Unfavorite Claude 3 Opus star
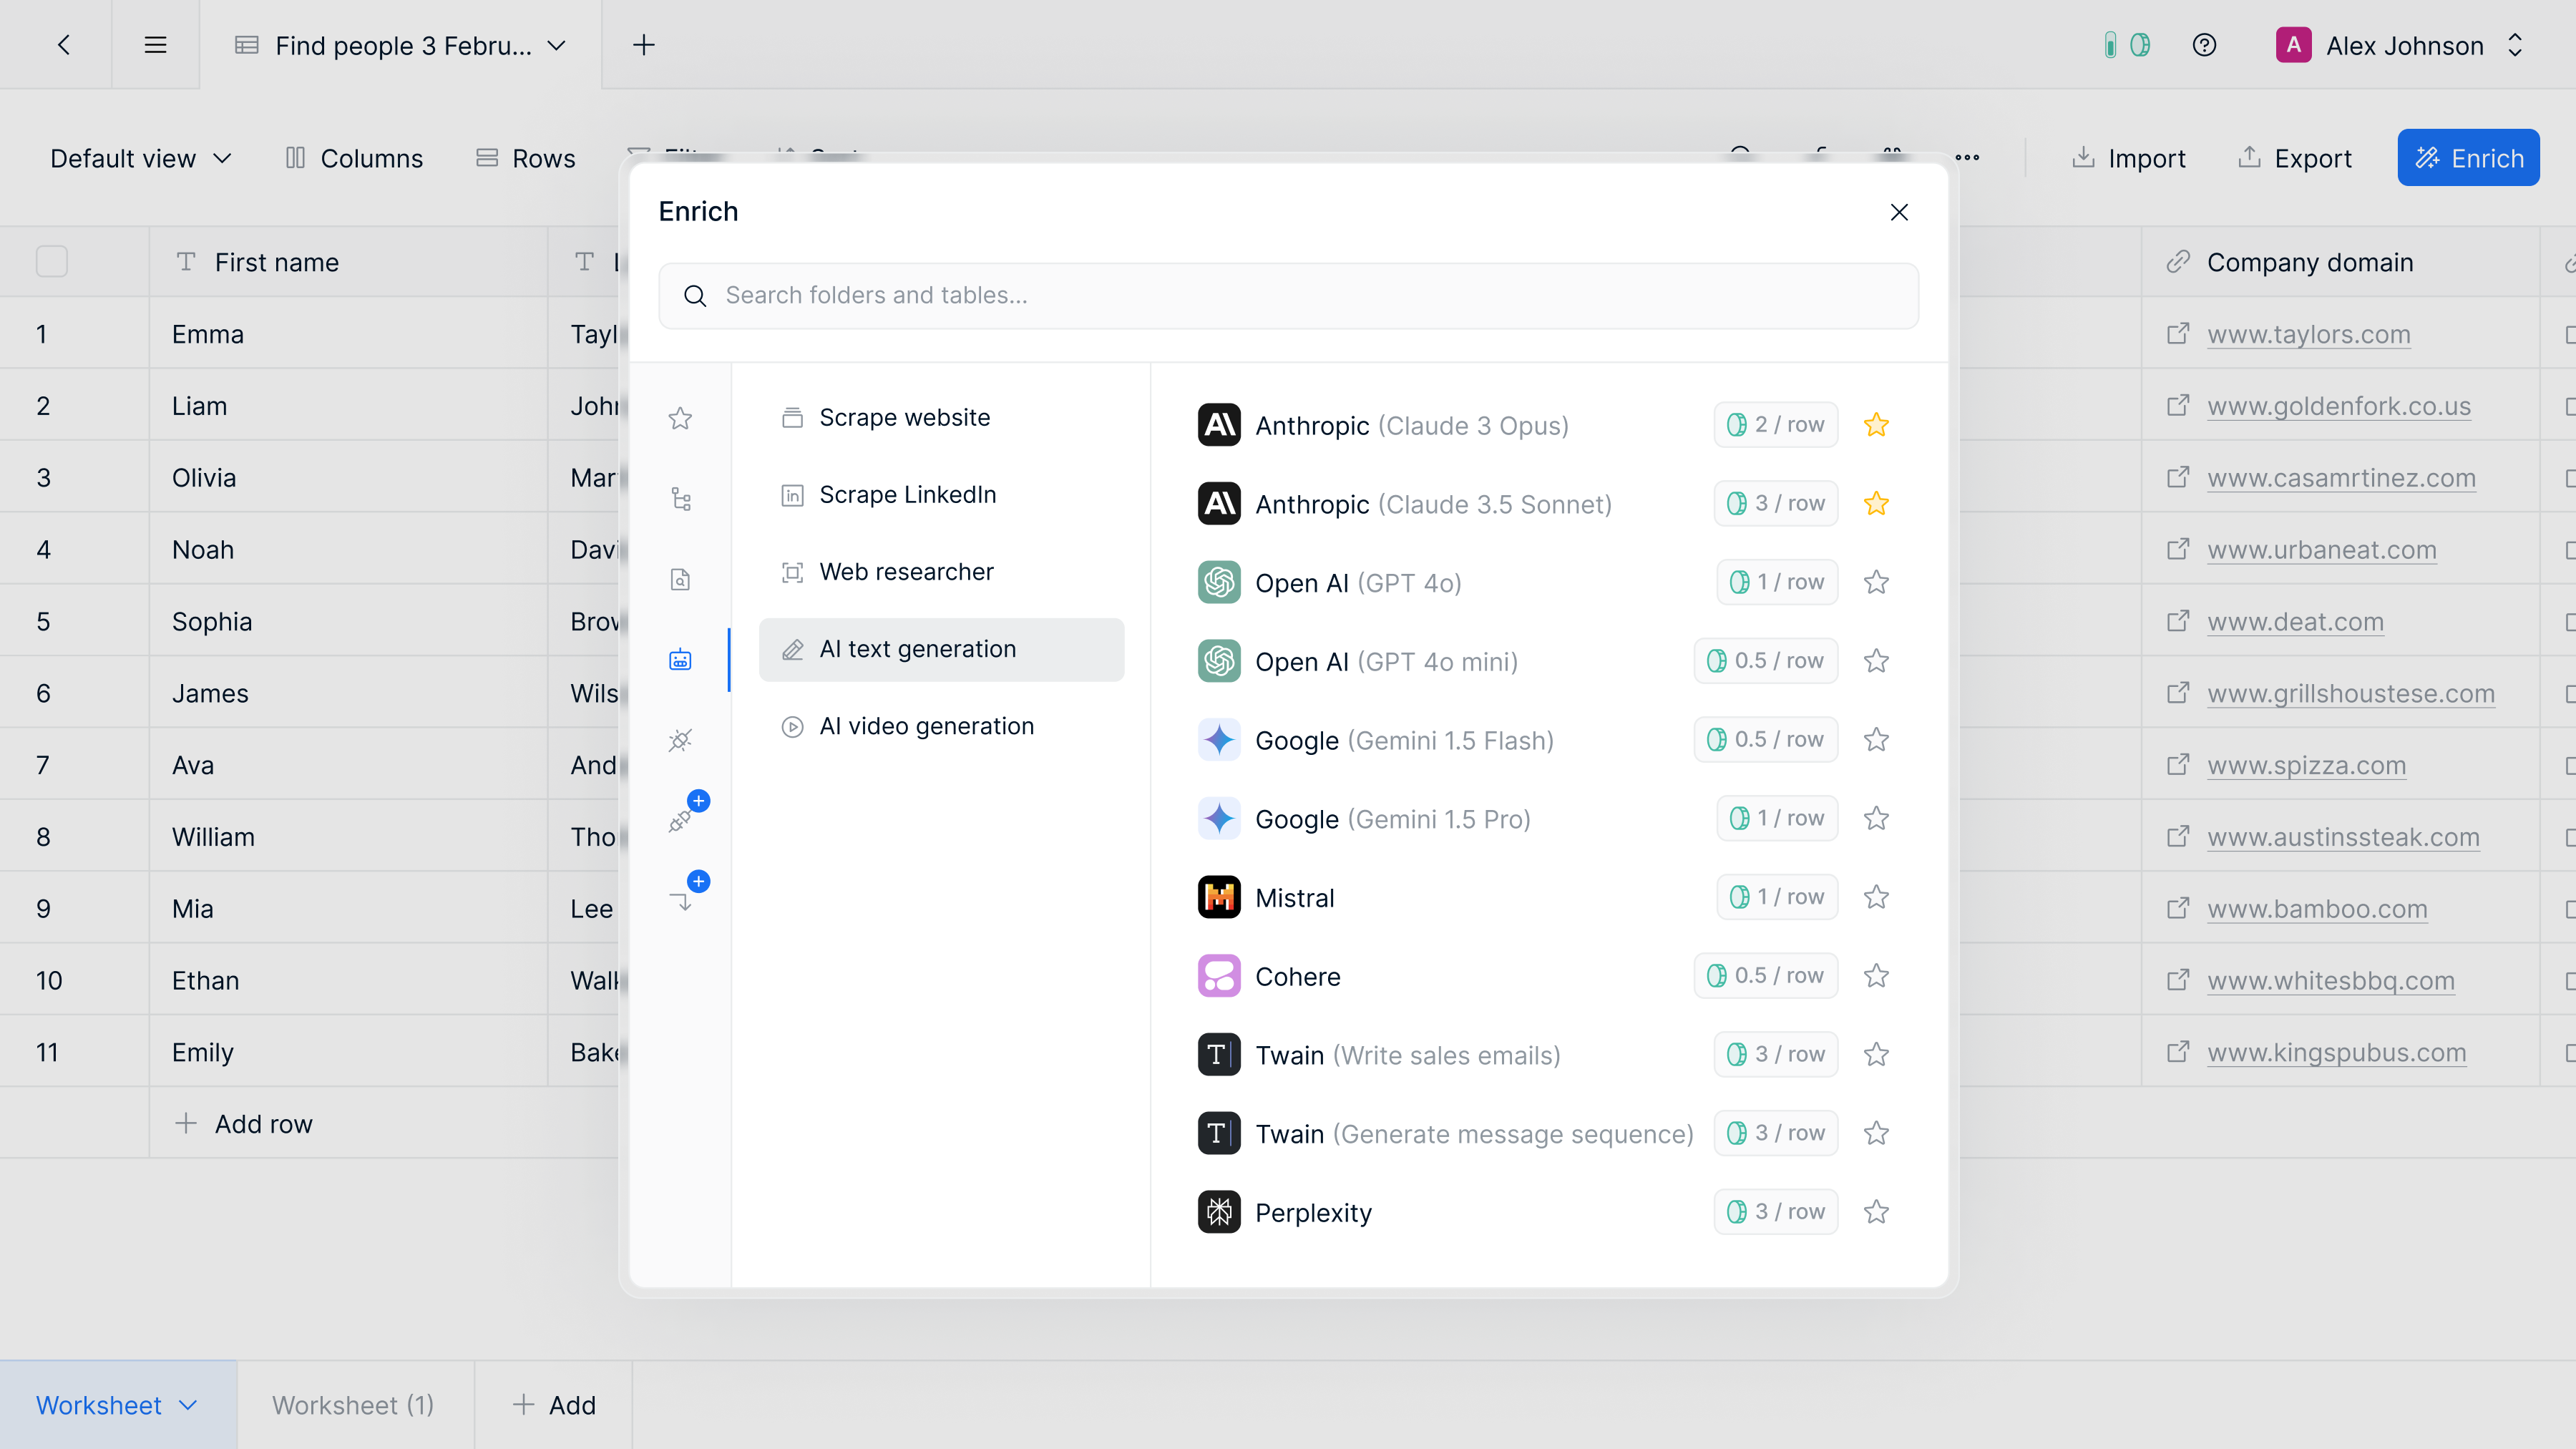This screenshot has height=1449, width=2576. (1876, 425)
